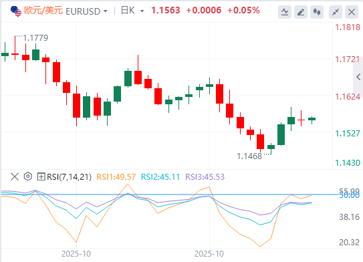Click the blue RSI 50.00 level line
This screenshot has height=262, width=363.
click(x=170, y=194)
